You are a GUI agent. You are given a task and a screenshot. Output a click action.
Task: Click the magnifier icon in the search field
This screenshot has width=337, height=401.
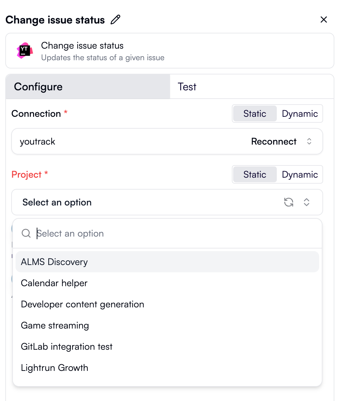(26, 233)
